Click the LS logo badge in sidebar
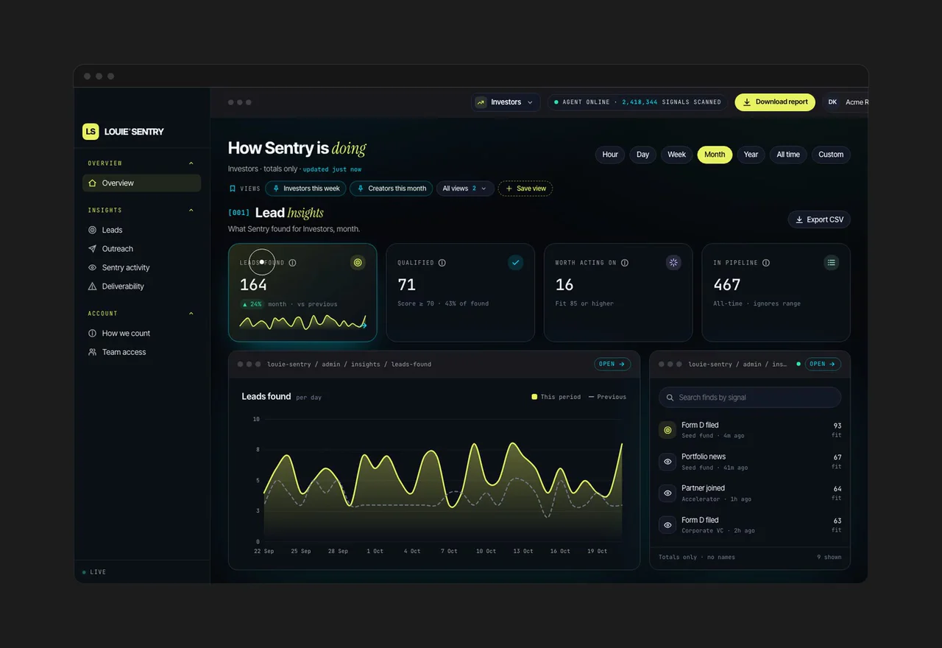This screenshot has height=648, width=942. tap(91, 132)
